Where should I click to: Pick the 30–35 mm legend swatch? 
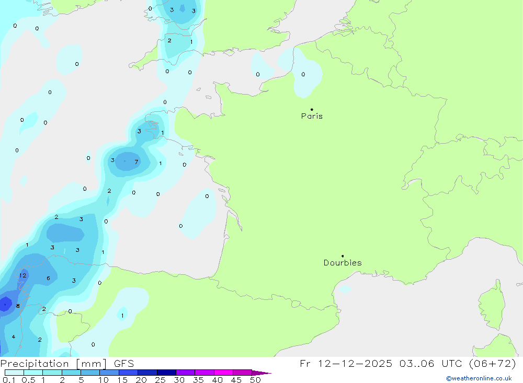186,373
